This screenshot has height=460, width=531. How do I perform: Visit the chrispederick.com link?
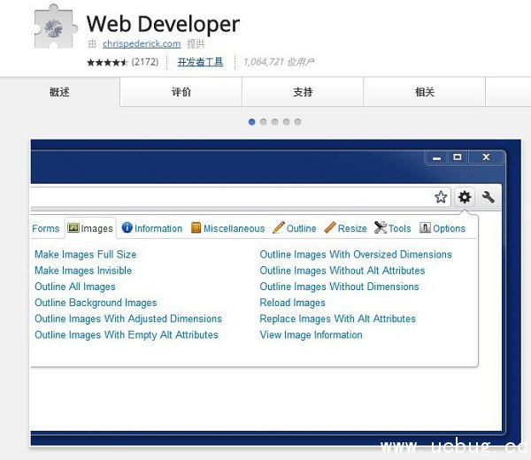point(142,43)
